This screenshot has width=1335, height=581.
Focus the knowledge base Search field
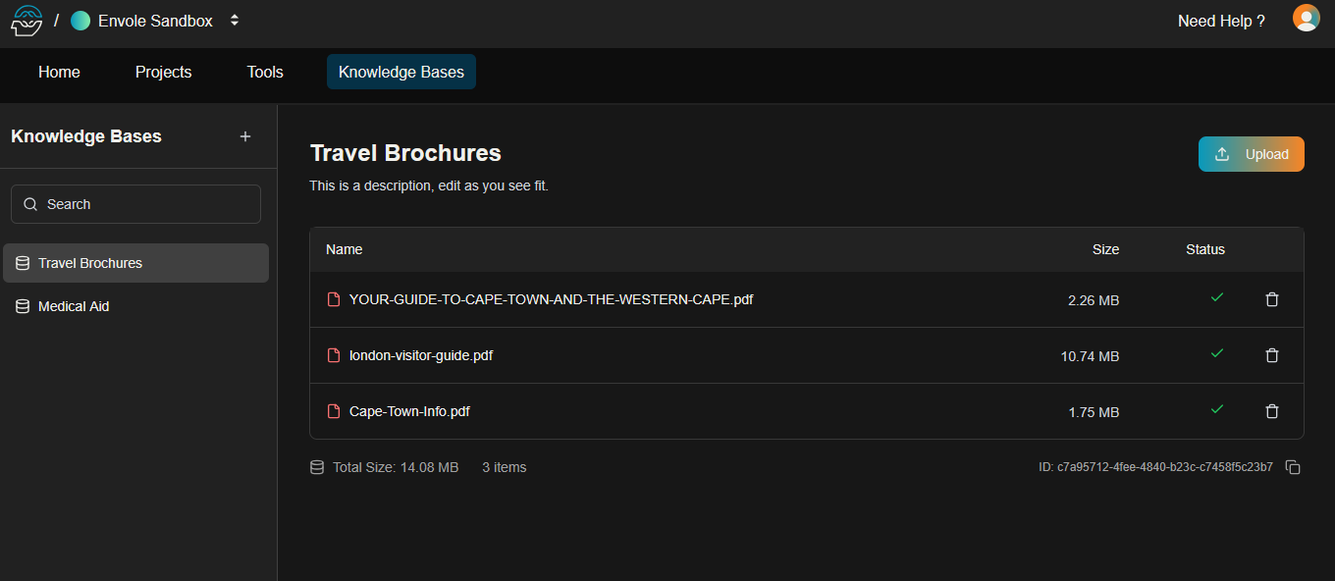pyautogui.click(x=135, y=204)
